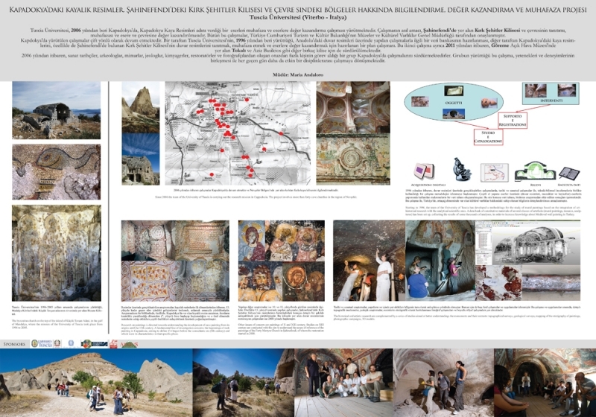Image resolution: width=596 pixels, height=417 pixels.
Task: Click the dark blue banner sponsor logo
Action: (95, 344)
